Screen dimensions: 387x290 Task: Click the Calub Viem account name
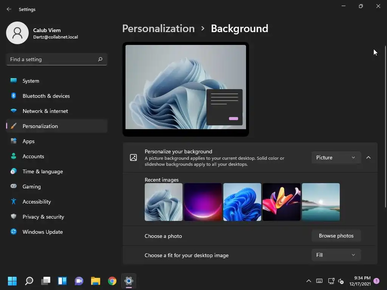coord(47,30)
